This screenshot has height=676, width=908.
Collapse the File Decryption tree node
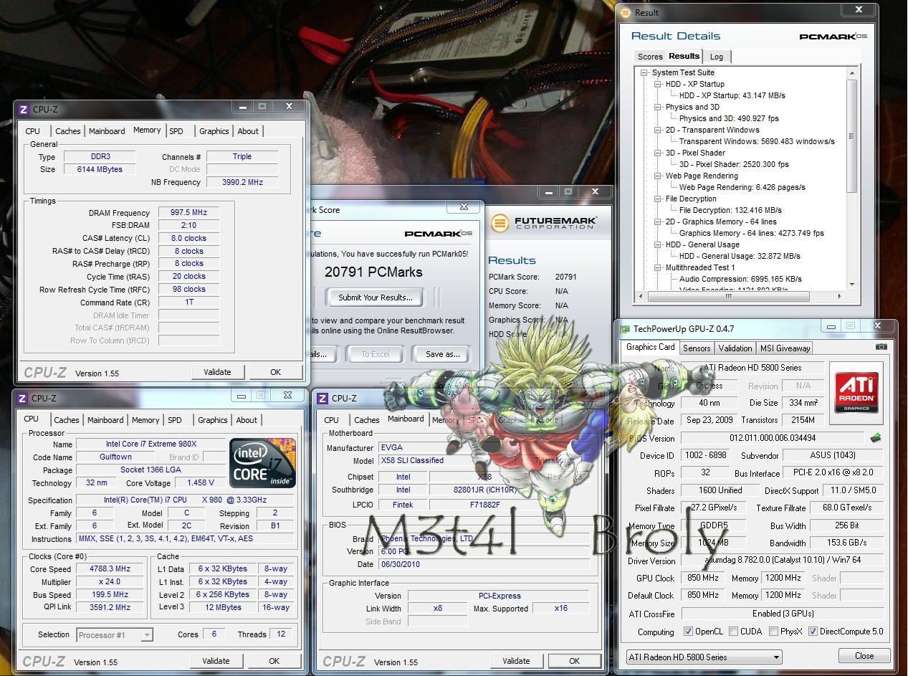pos(658,199)
